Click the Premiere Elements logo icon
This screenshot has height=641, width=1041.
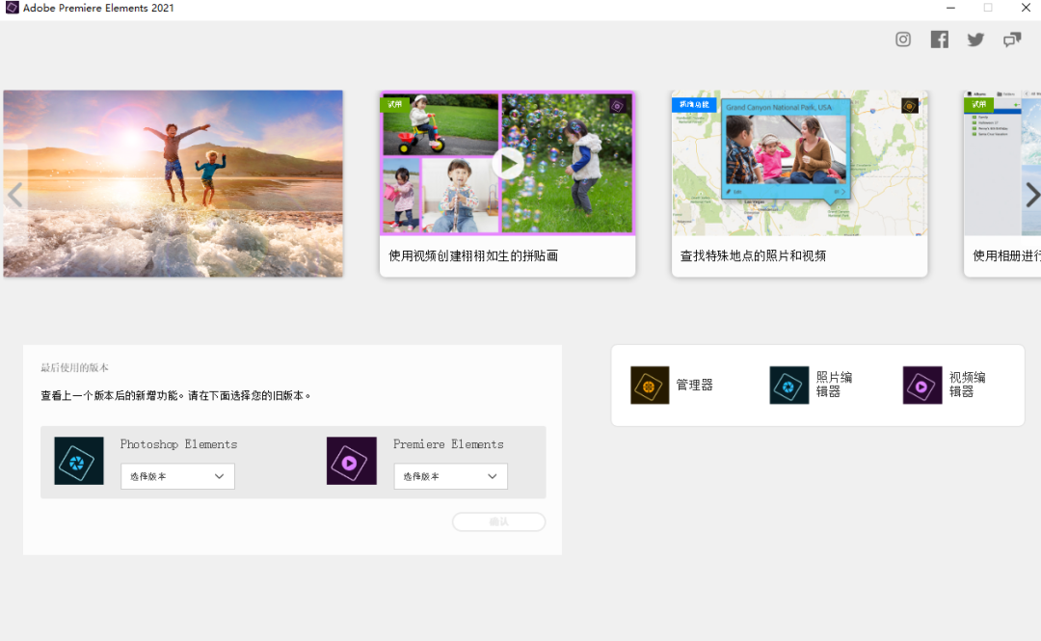coord(351,461)
